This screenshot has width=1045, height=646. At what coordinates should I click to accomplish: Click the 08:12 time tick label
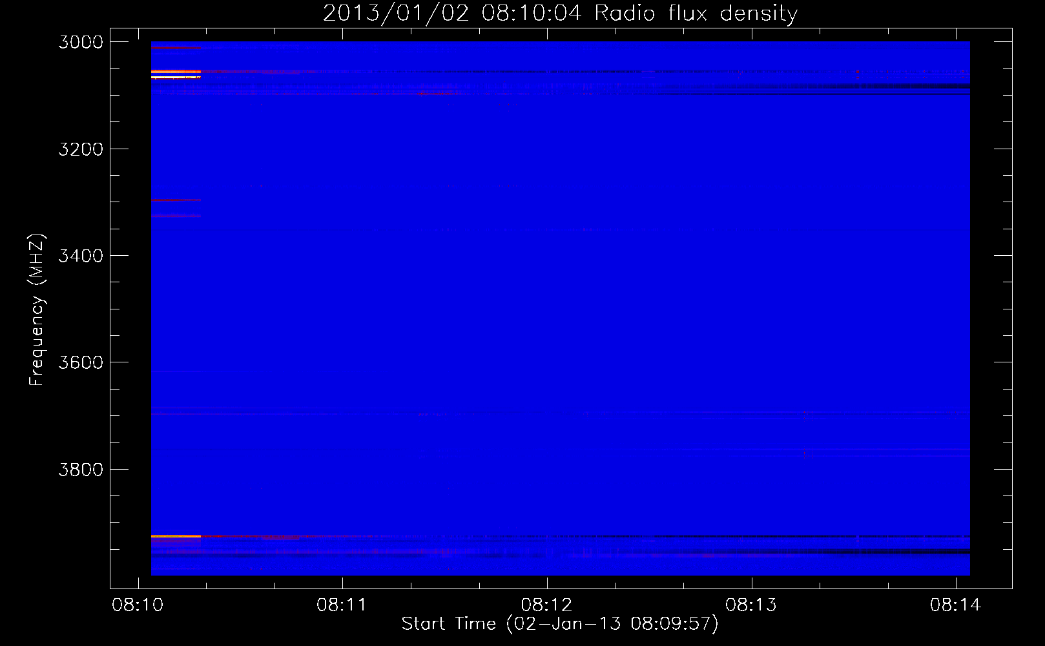(x=547, y=605)
